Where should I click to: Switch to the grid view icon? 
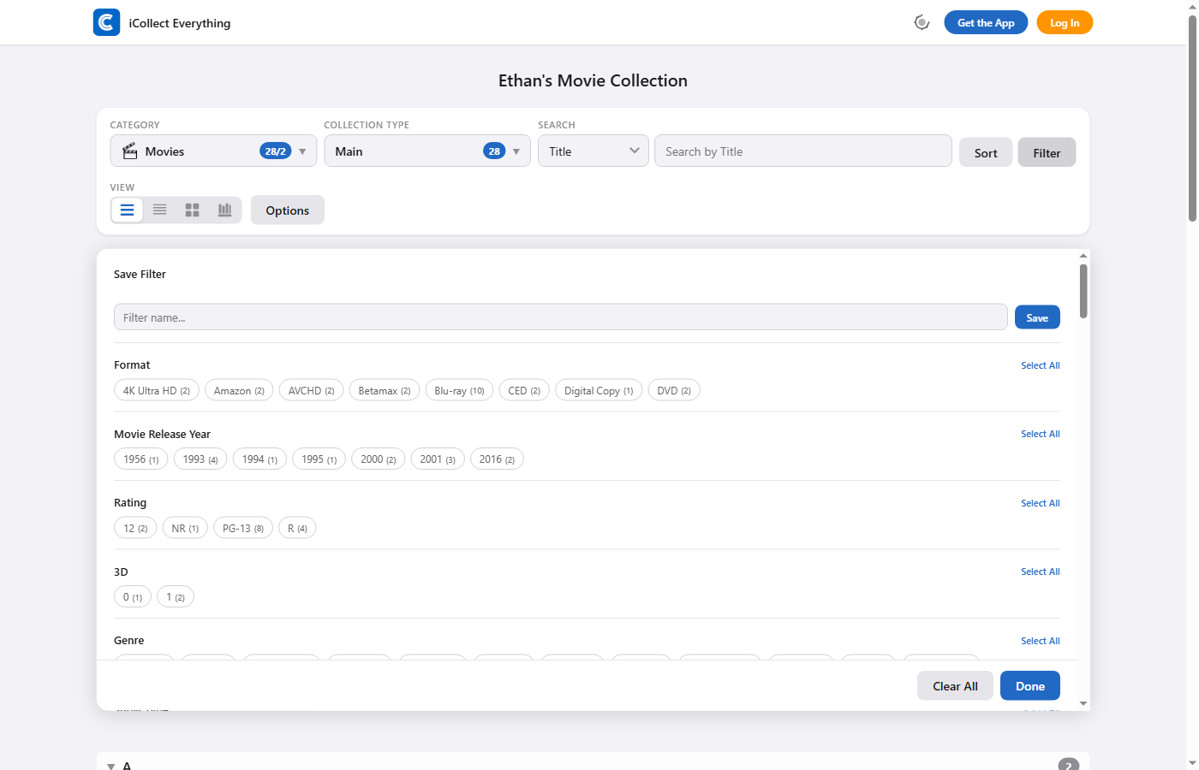pyautogui.click(x=192, y=210)
